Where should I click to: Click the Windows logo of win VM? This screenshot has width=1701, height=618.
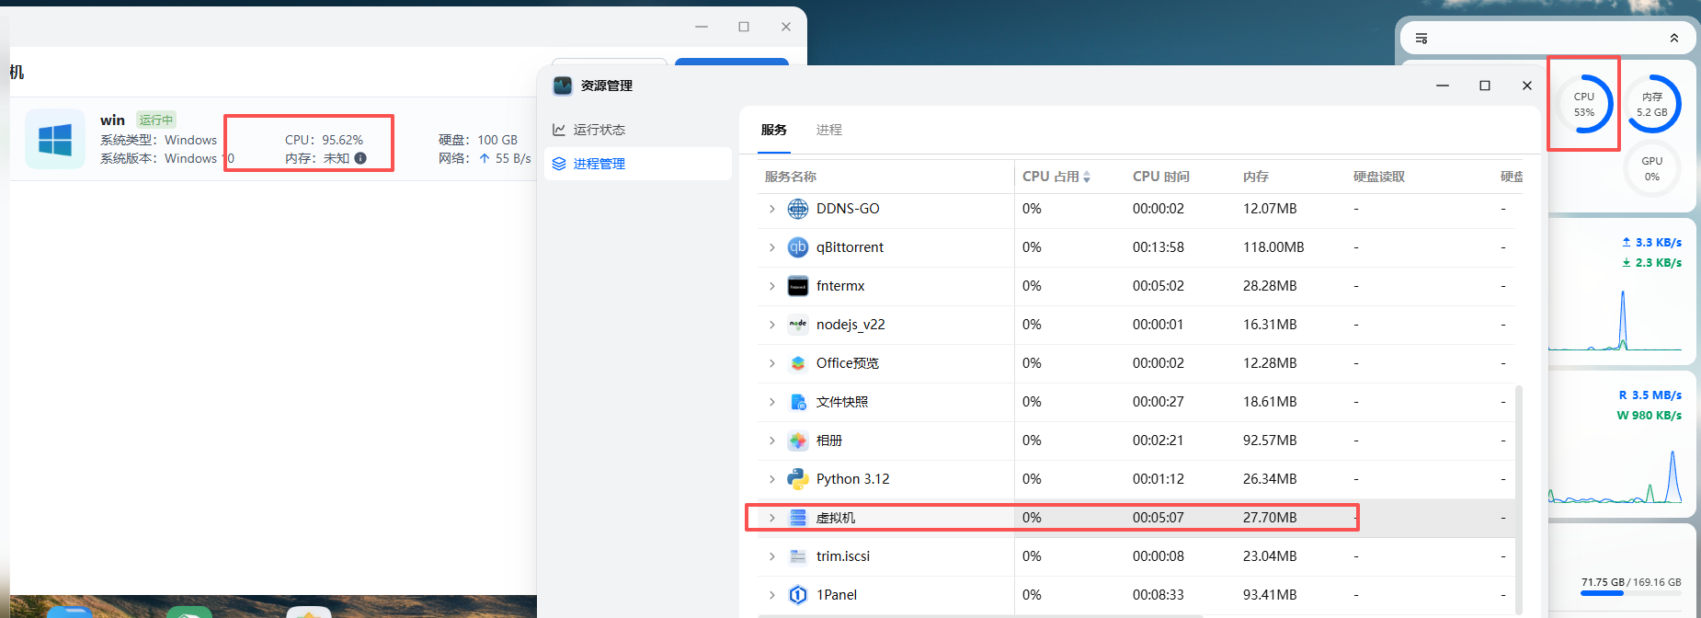[x=55, y=139]
